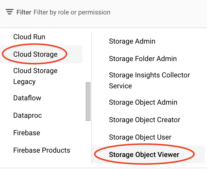Click the Filter icon

point(10,12)
